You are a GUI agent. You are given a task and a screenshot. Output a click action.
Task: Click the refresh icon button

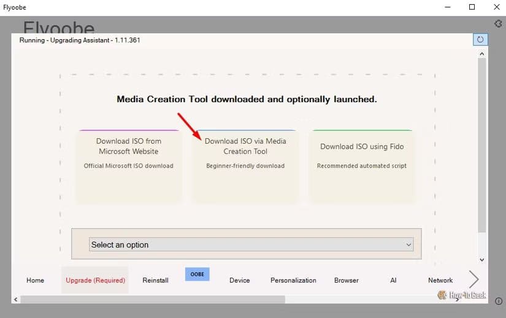(x=480, y=40)
